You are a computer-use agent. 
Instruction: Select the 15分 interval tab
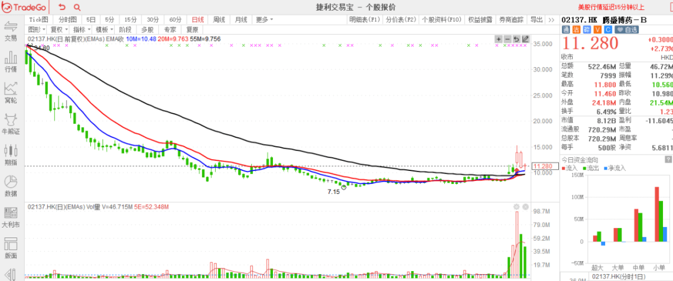[x=130, y=20]
